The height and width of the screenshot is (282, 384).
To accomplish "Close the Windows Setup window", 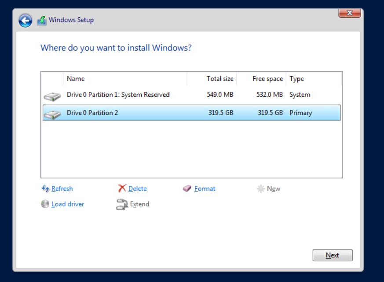I will pyautogui.click(x=350, y=13).
